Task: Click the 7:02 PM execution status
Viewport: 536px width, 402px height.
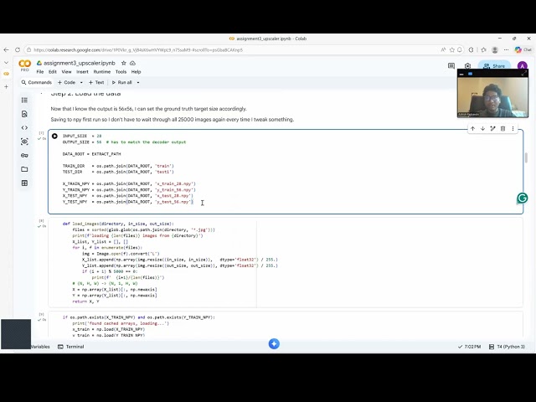Action: coord(469,347)
